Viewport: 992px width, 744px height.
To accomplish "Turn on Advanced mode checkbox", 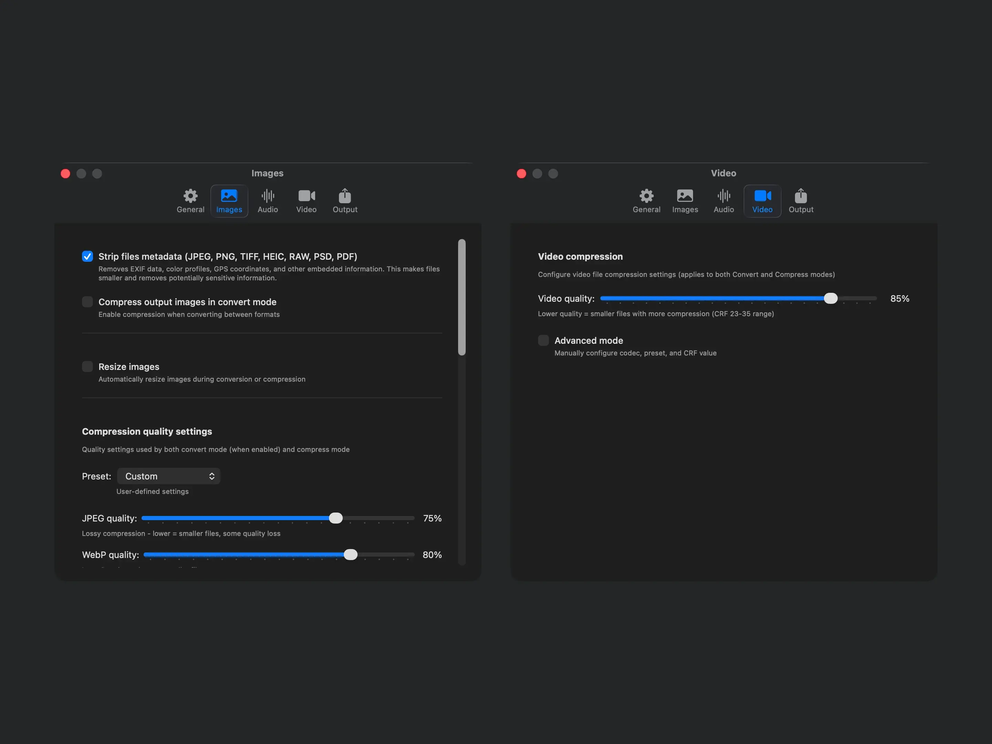I will [x=543, y=340].
